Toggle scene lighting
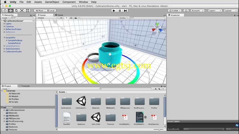The width and height of the screenshot is (239, 134). (x=66, y=18)
